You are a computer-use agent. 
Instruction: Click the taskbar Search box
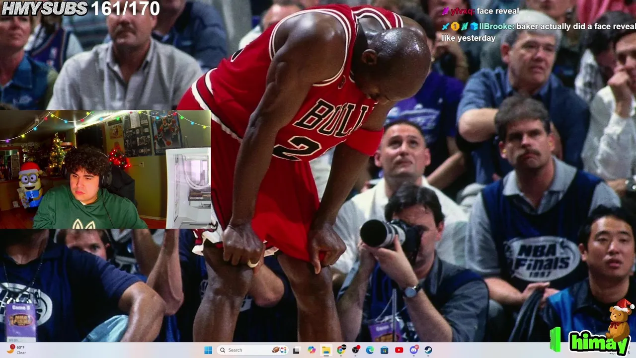pos(253,350)
